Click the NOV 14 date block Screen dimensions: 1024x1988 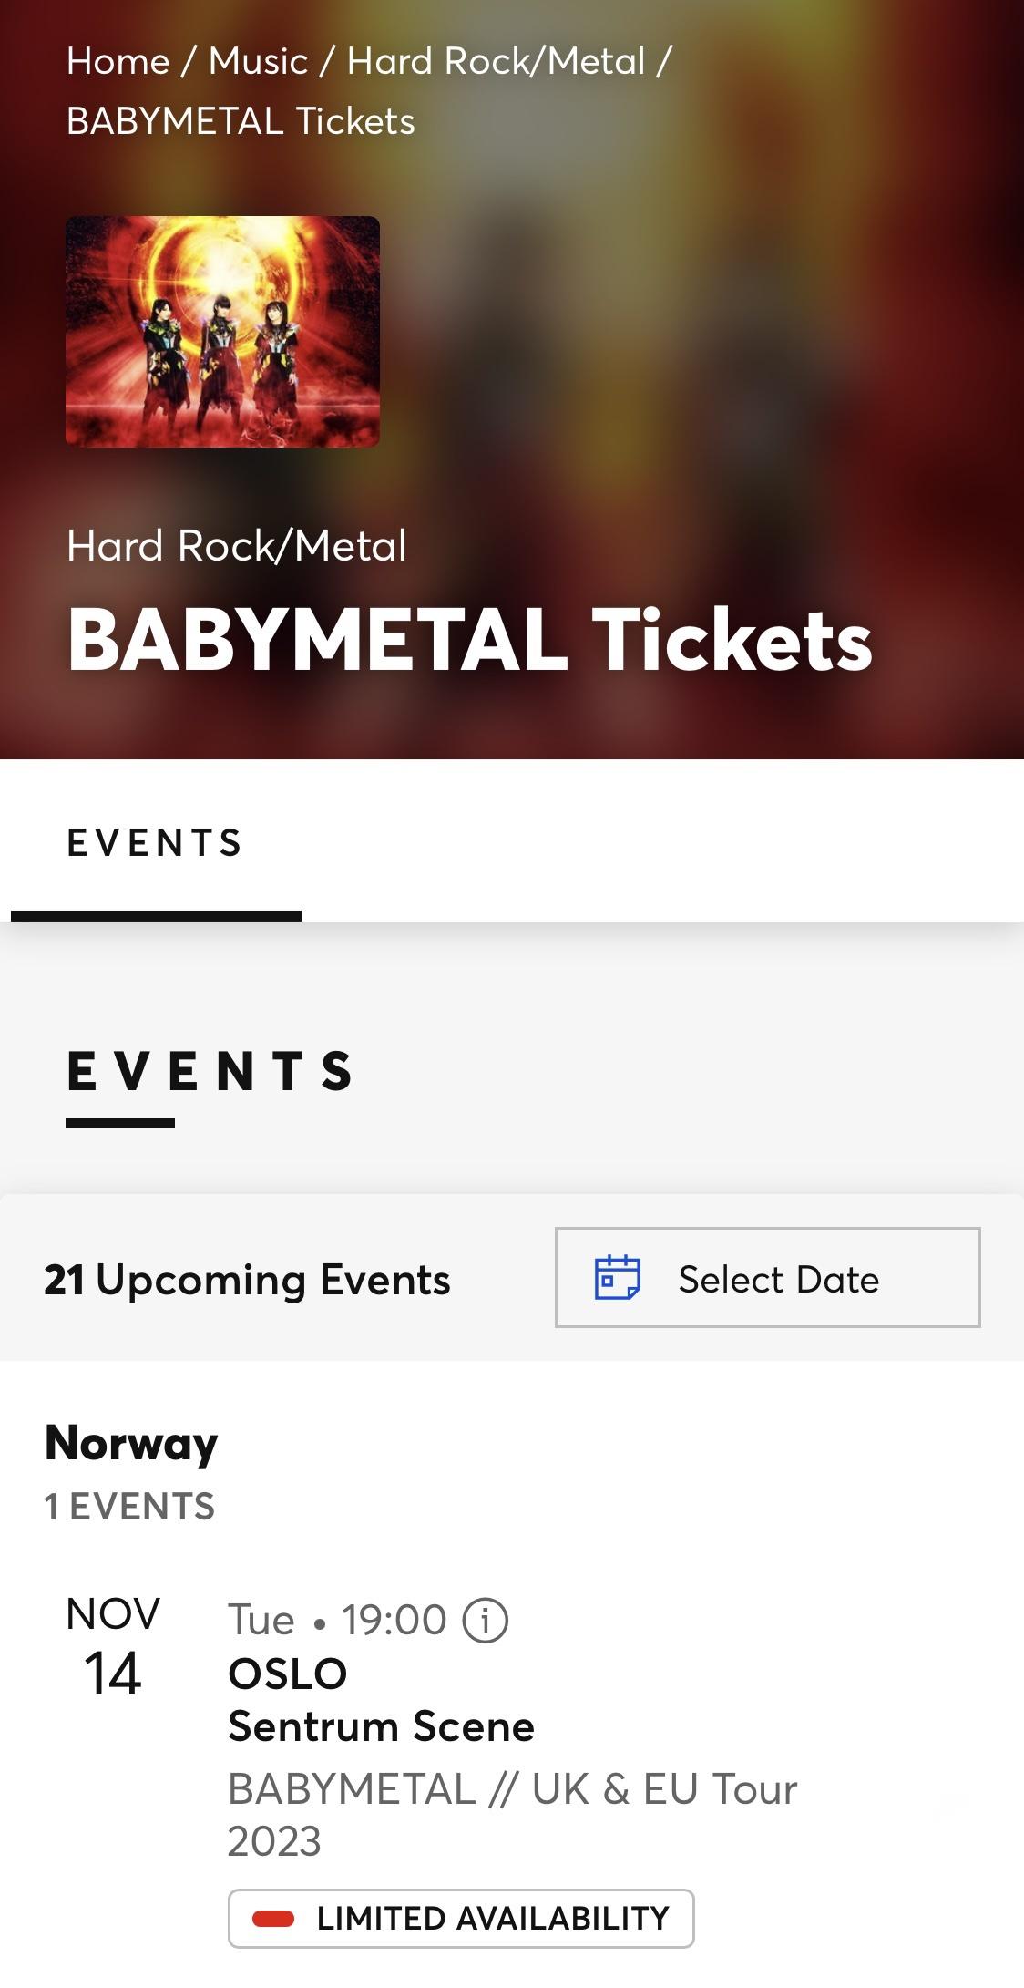point(113,1646)
